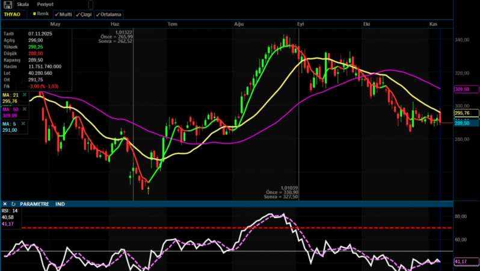Remove the MA 21 indicator
Screen dimensions: 480x271
coord(24,95)
